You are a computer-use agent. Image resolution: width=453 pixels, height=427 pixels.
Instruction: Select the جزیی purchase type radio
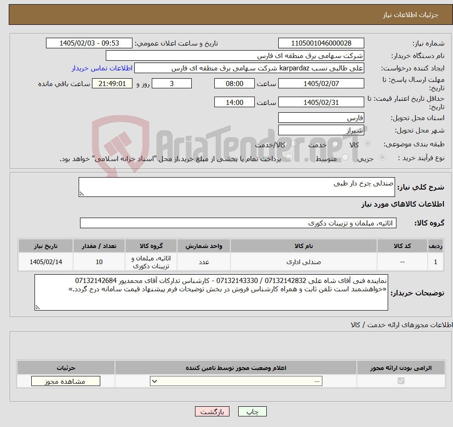pos(382,157)
